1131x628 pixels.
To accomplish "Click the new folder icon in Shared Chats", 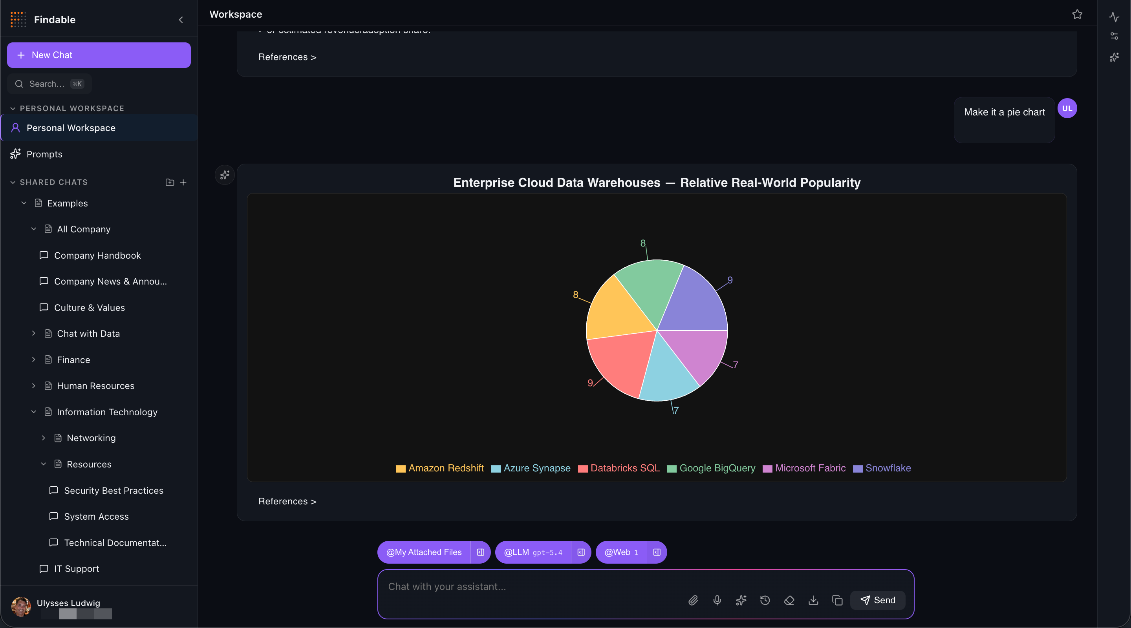I will 170,182.
